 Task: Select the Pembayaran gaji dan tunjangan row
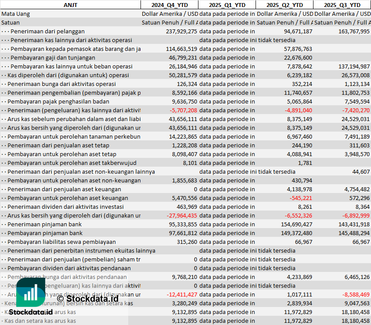pyautogui.click(x=53, y=57)
